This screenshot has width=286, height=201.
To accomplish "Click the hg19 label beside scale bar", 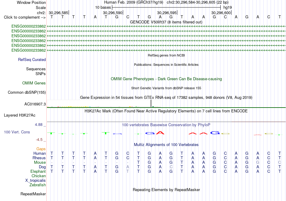I will [x=228, y=8].
